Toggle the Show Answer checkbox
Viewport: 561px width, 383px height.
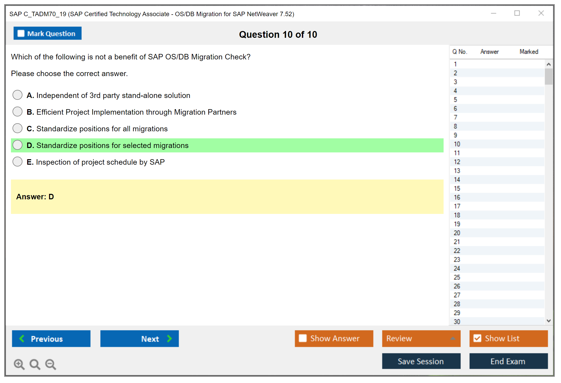pyautogui.click(x=303, y=338)
